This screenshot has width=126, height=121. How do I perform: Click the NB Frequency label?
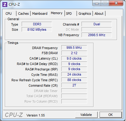click(69, 35)
